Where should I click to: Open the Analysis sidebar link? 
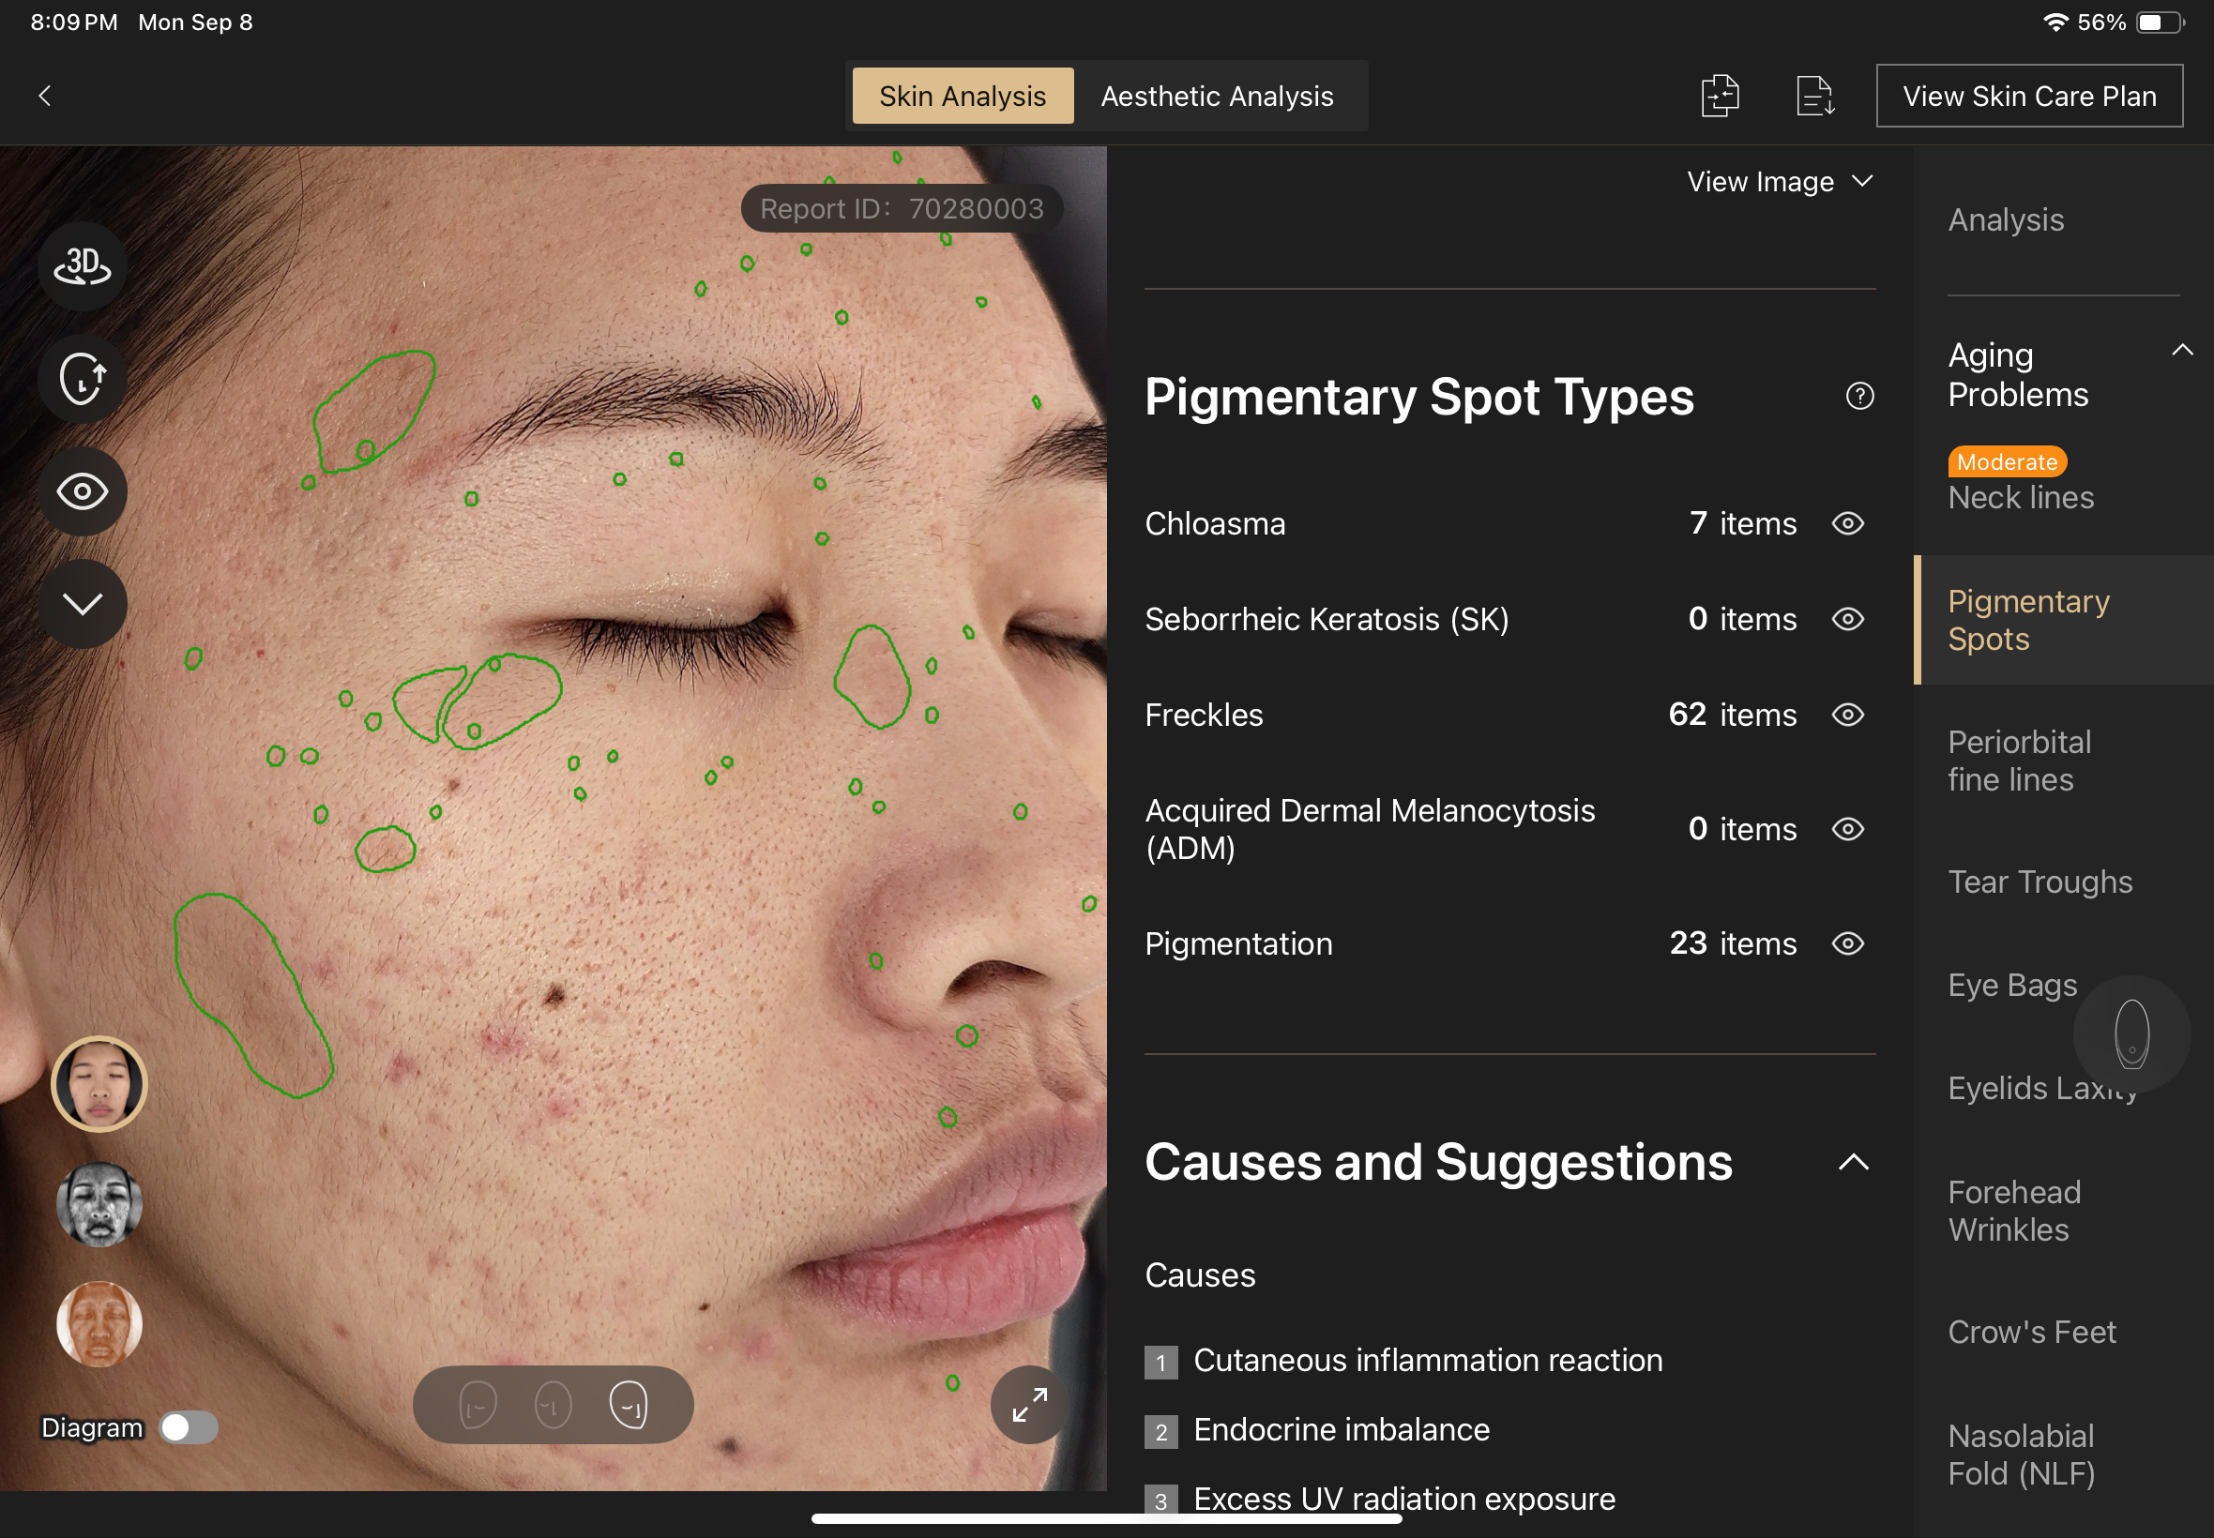2006,219
